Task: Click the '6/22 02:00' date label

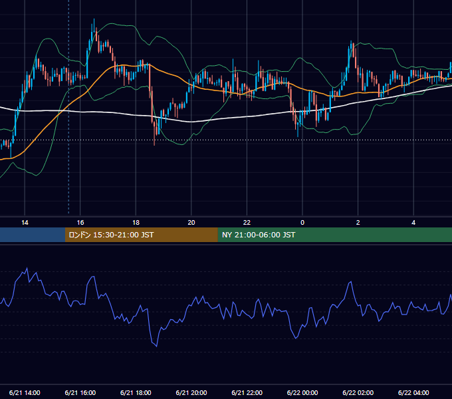Action: pos(358,392)
